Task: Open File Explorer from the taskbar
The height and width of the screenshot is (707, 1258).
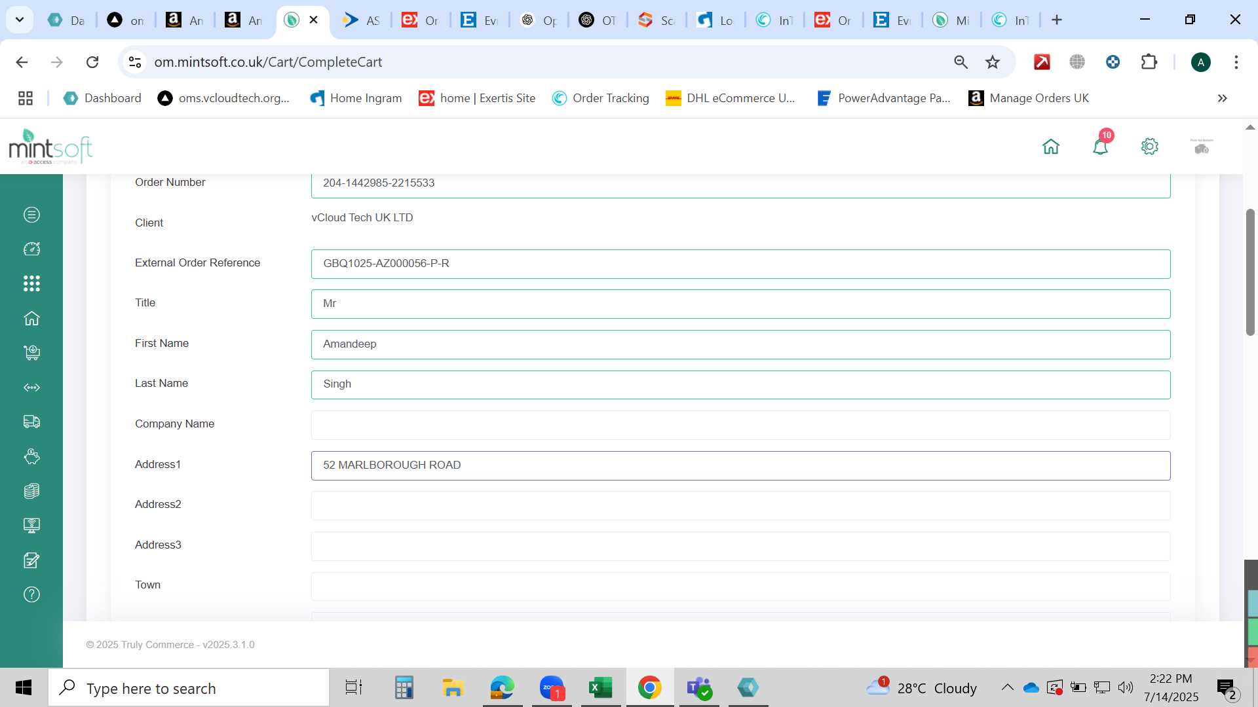Action: (x=453, y=688)
